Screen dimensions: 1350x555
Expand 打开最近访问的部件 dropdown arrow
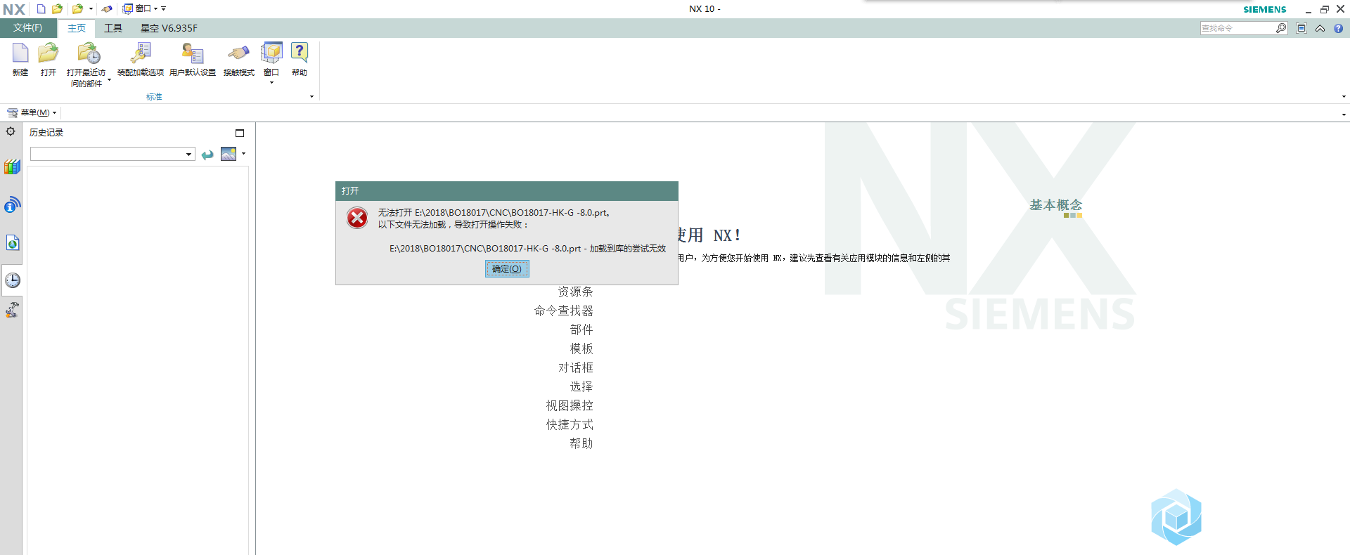coord(109,80)
